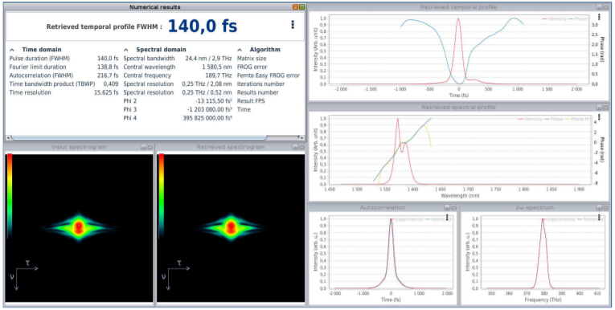Viewport: 615px width, 310px height.
Task: Maximize the Input spectrogram panel
Action: (x=150, y=147)
